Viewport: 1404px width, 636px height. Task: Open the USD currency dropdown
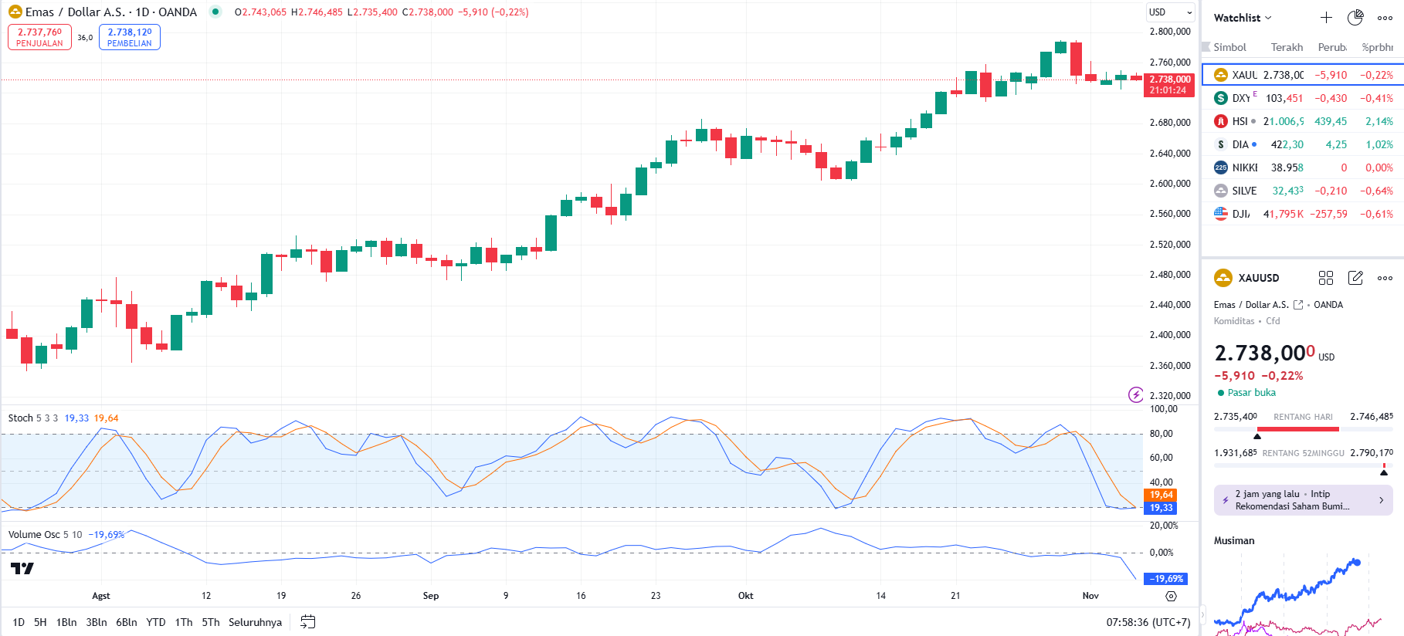pos(1170,12)
